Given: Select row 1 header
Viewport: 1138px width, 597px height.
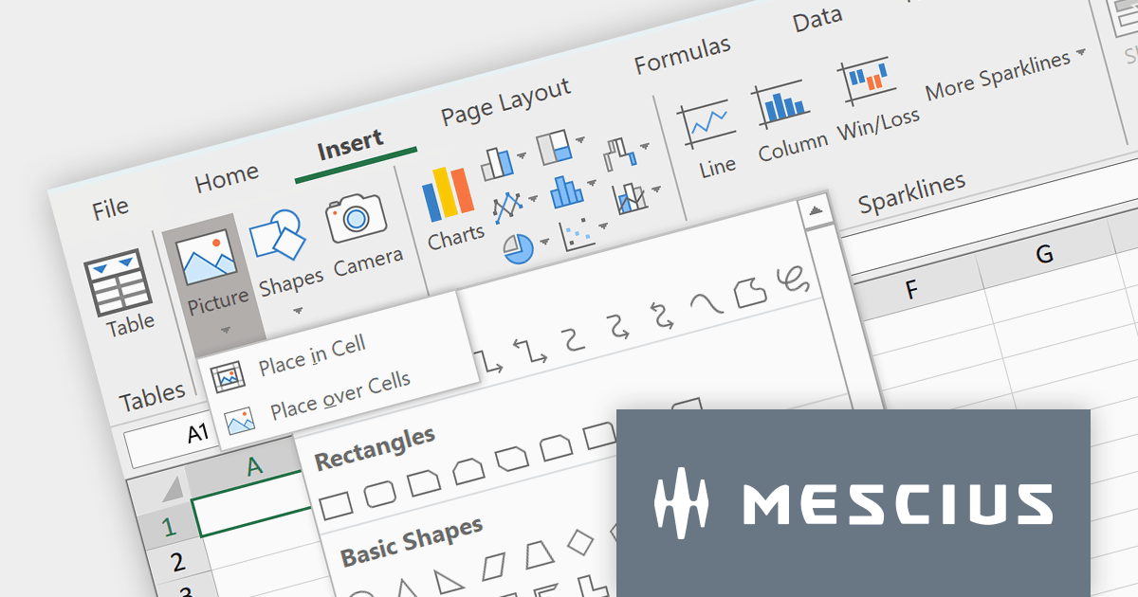Looking at the screenshot, I should point(170,527).
